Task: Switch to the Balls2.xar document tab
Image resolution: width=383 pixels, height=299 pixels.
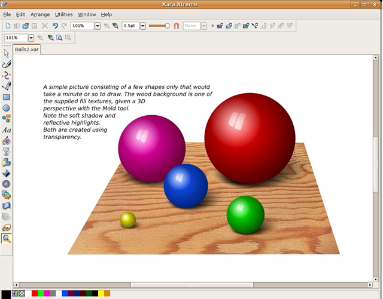Action: point(28,50)
